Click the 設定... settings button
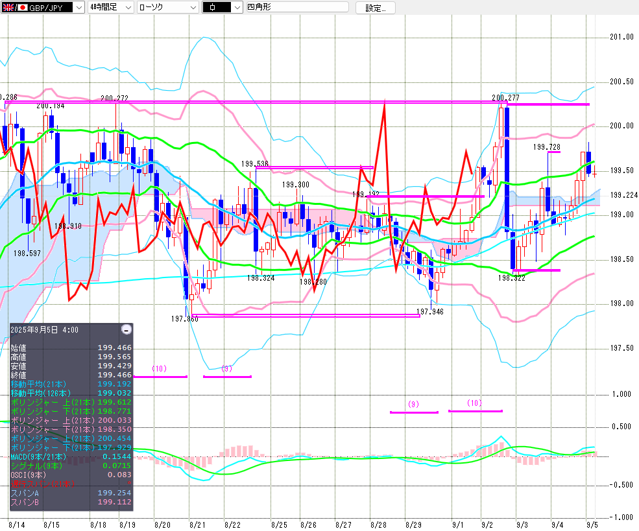The height and width of the screenshot is (531, 639). pyautogui.click(x=376, y=8)
